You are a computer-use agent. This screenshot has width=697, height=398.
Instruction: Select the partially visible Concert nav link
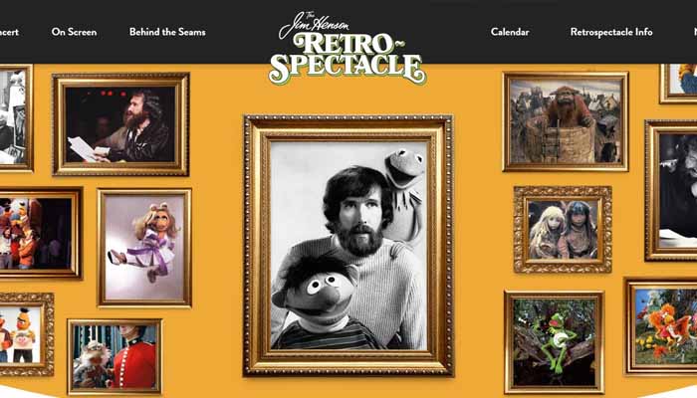point(9,32)
